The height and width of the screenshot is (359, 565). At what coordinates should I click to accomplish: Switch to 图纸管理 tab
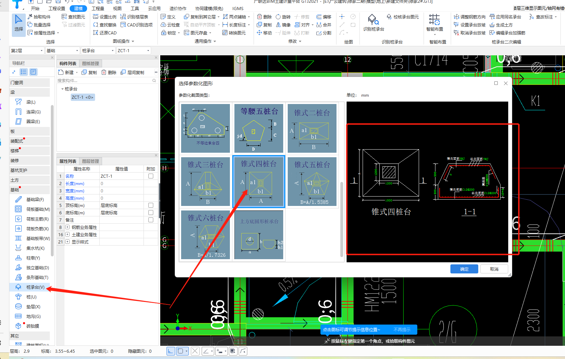click(91, 63)
